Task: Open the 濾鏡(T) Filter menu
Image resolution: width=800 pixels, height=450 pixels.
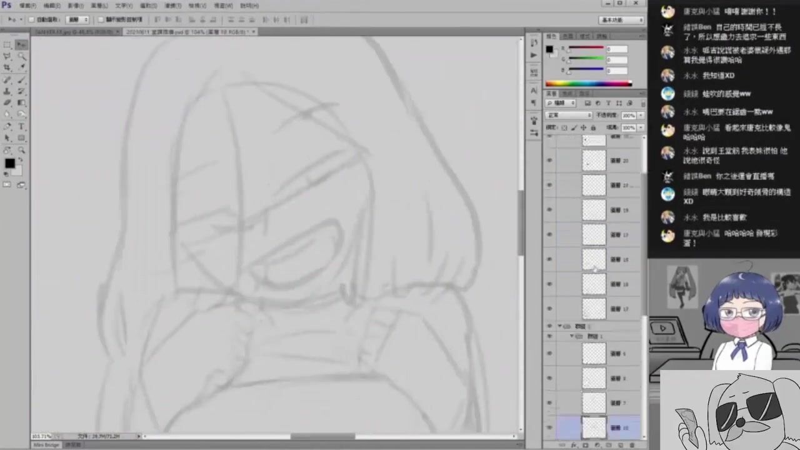Action: click(x=173, y=6)
